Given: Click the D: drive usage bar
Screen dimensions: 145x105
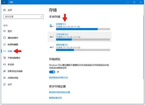Looking at the screenshot, I should (x=83, y=40).
